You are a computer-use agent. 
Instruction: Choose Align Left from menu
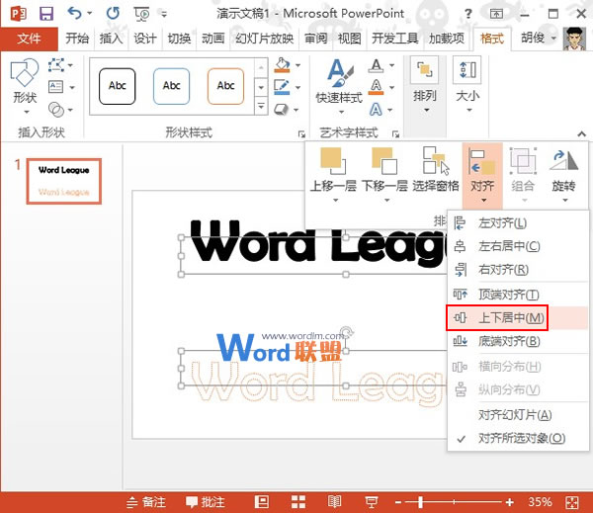[518, 222]
